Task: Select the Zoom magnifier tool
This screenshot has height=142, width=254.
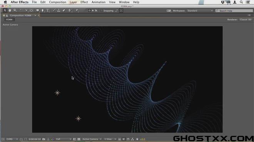Action: (x=15, y=10)
